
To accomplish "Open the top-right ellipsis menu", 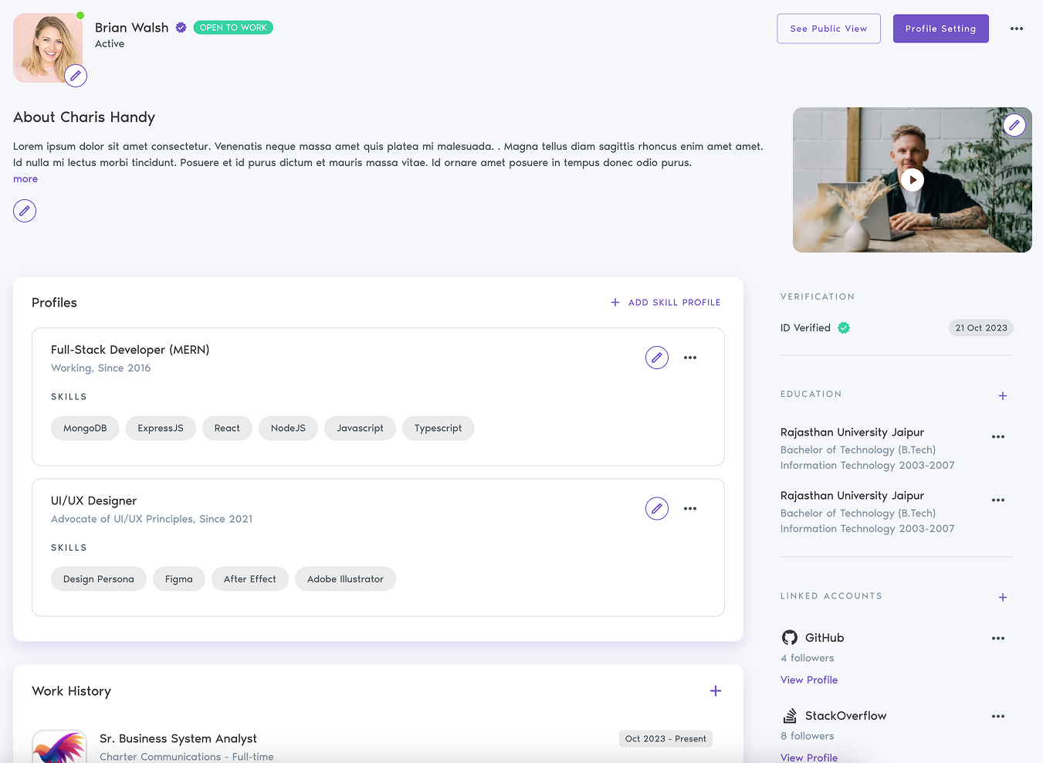I will click(1016, 28).
